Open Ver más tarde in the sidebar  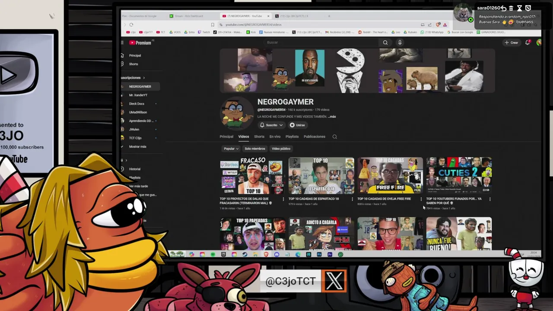(138, 186)
